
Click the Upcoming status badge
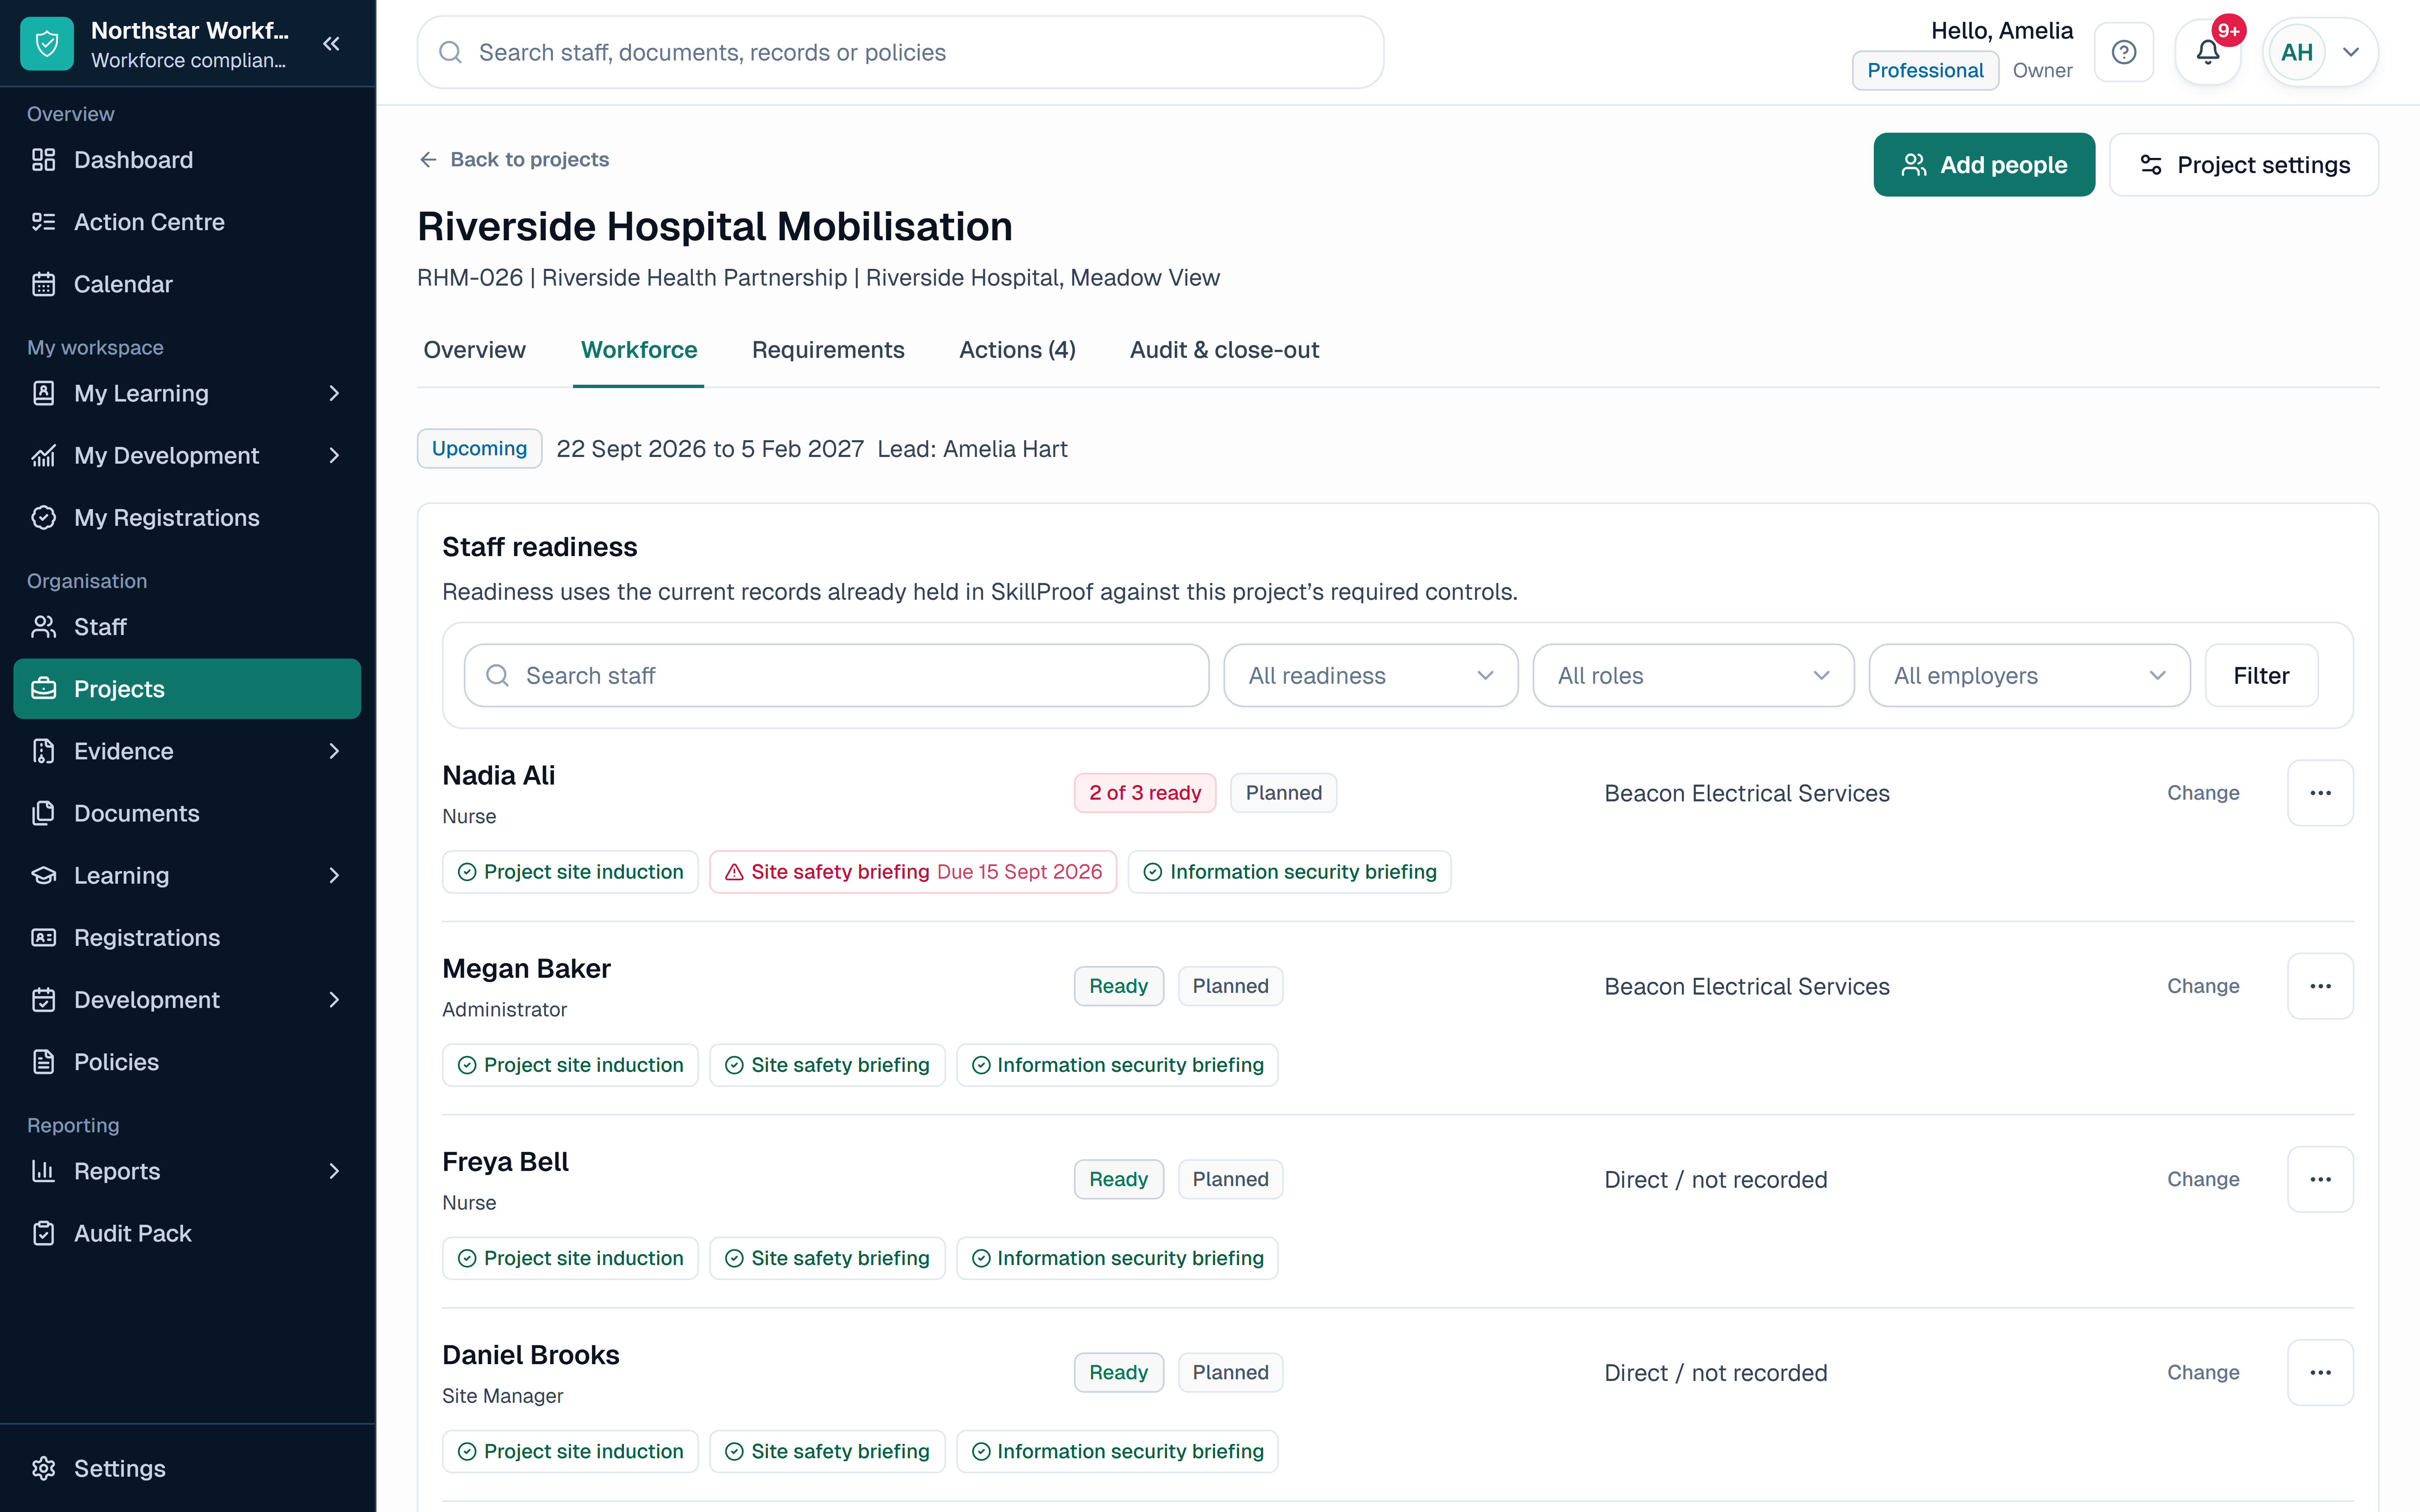point(479,448)
